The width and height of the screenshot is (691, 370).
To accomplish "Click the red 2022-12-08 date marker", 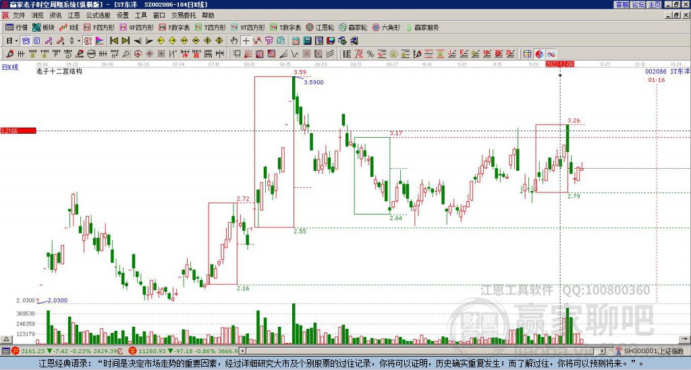I will (559, 64).
